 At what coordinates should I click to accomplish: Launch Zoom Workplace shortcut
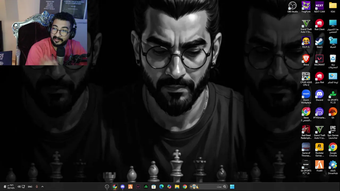click(306, 97)
